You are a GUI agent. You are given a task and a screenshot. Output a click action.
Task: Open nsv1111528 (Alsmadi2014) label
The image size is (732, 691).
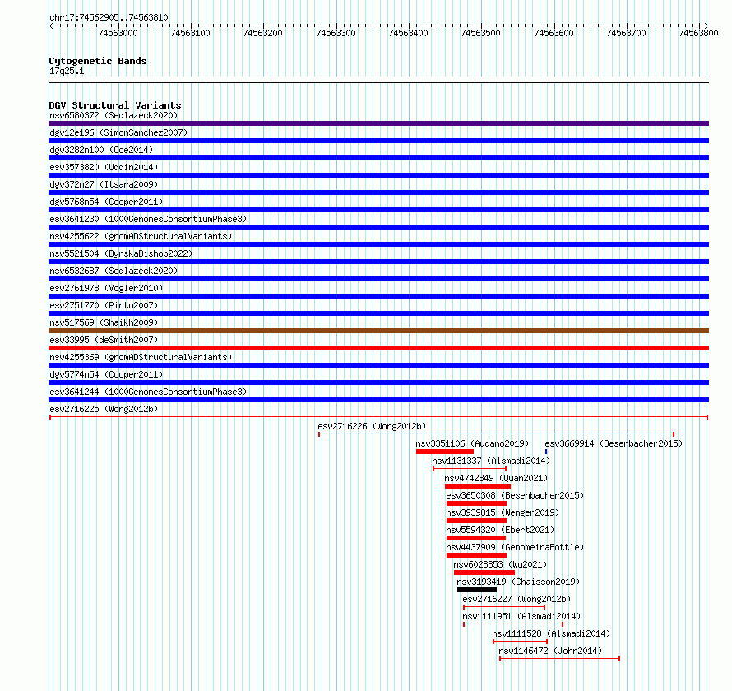tap(551, 633)
